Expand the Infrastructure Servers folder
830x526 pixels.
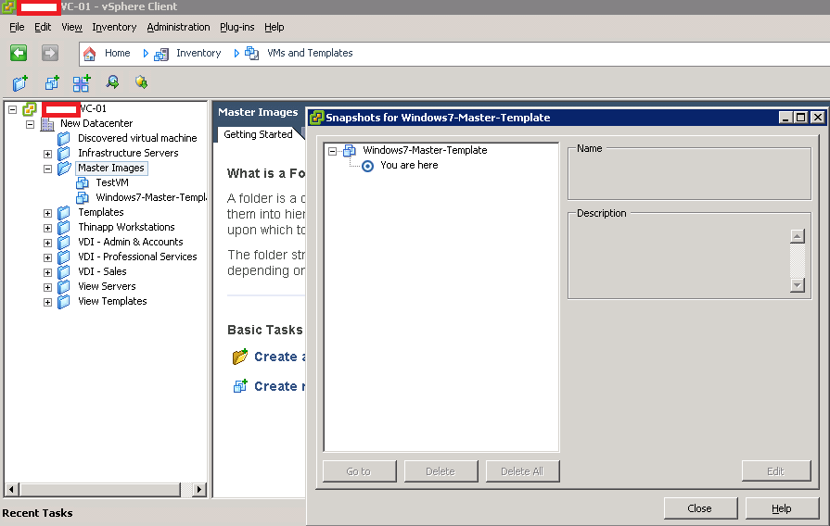47,154
